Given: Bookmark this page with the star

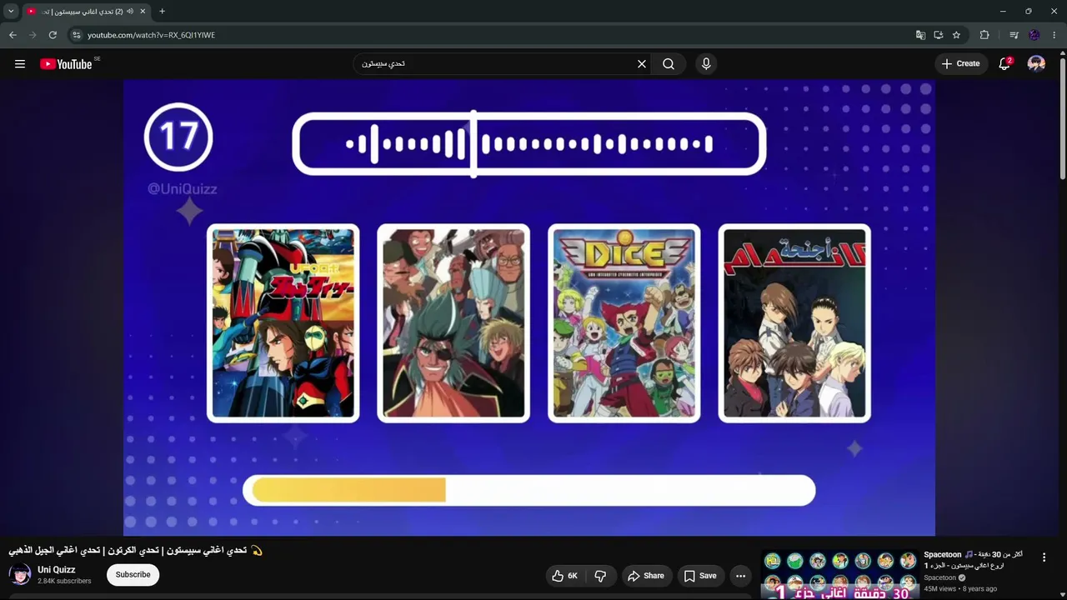Looking at the screenshot, I should click(956, 35).
